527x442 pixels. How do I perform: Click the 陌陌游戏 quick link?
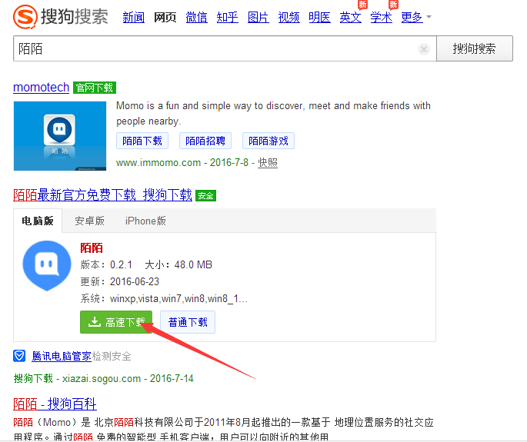point(269,141)
